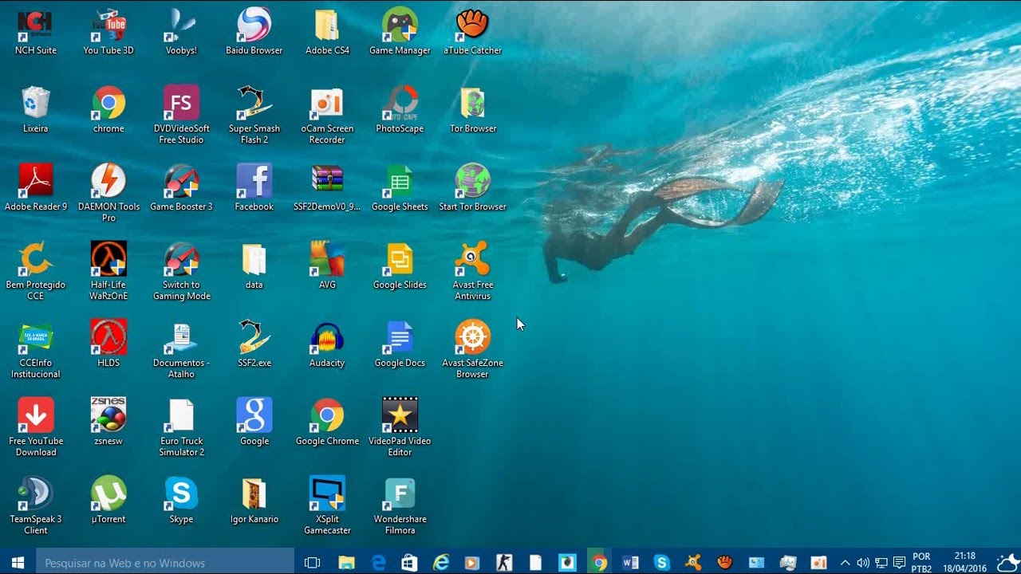
Task: Select the SSF2.exe icon
Action: pyautogui.click(x=254, y=344)
